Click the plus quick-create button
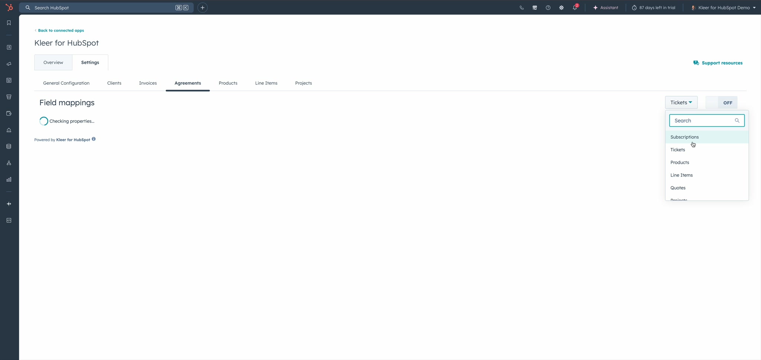This screenshot has width=761, height=360. point(203,7)
